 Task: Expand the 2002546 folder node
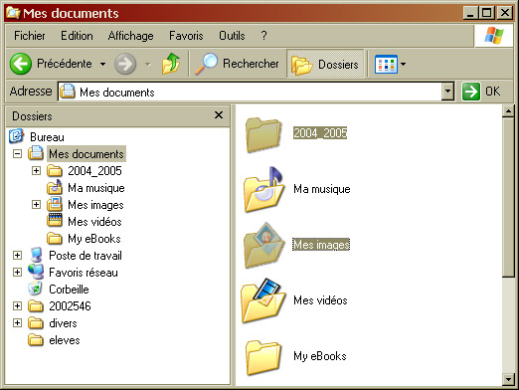point(17,306)
